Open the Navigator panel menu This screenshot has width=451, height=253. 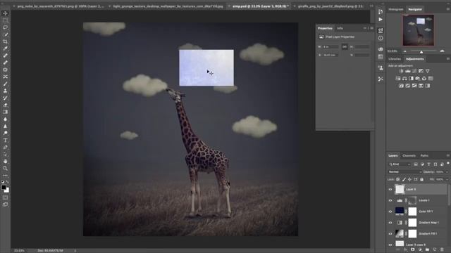point(448,9)
